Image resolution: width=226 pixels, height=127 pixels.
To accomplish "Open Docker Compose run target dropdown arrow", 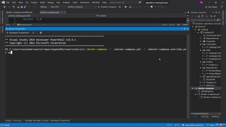I will (x=117, y=7).
